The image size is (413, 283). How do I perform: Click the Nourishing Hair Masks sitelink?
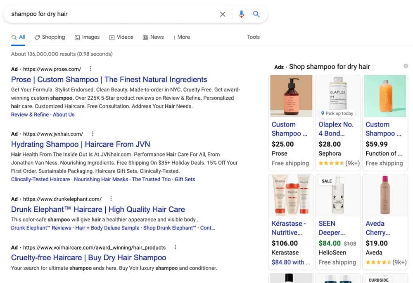click(101, 179)
